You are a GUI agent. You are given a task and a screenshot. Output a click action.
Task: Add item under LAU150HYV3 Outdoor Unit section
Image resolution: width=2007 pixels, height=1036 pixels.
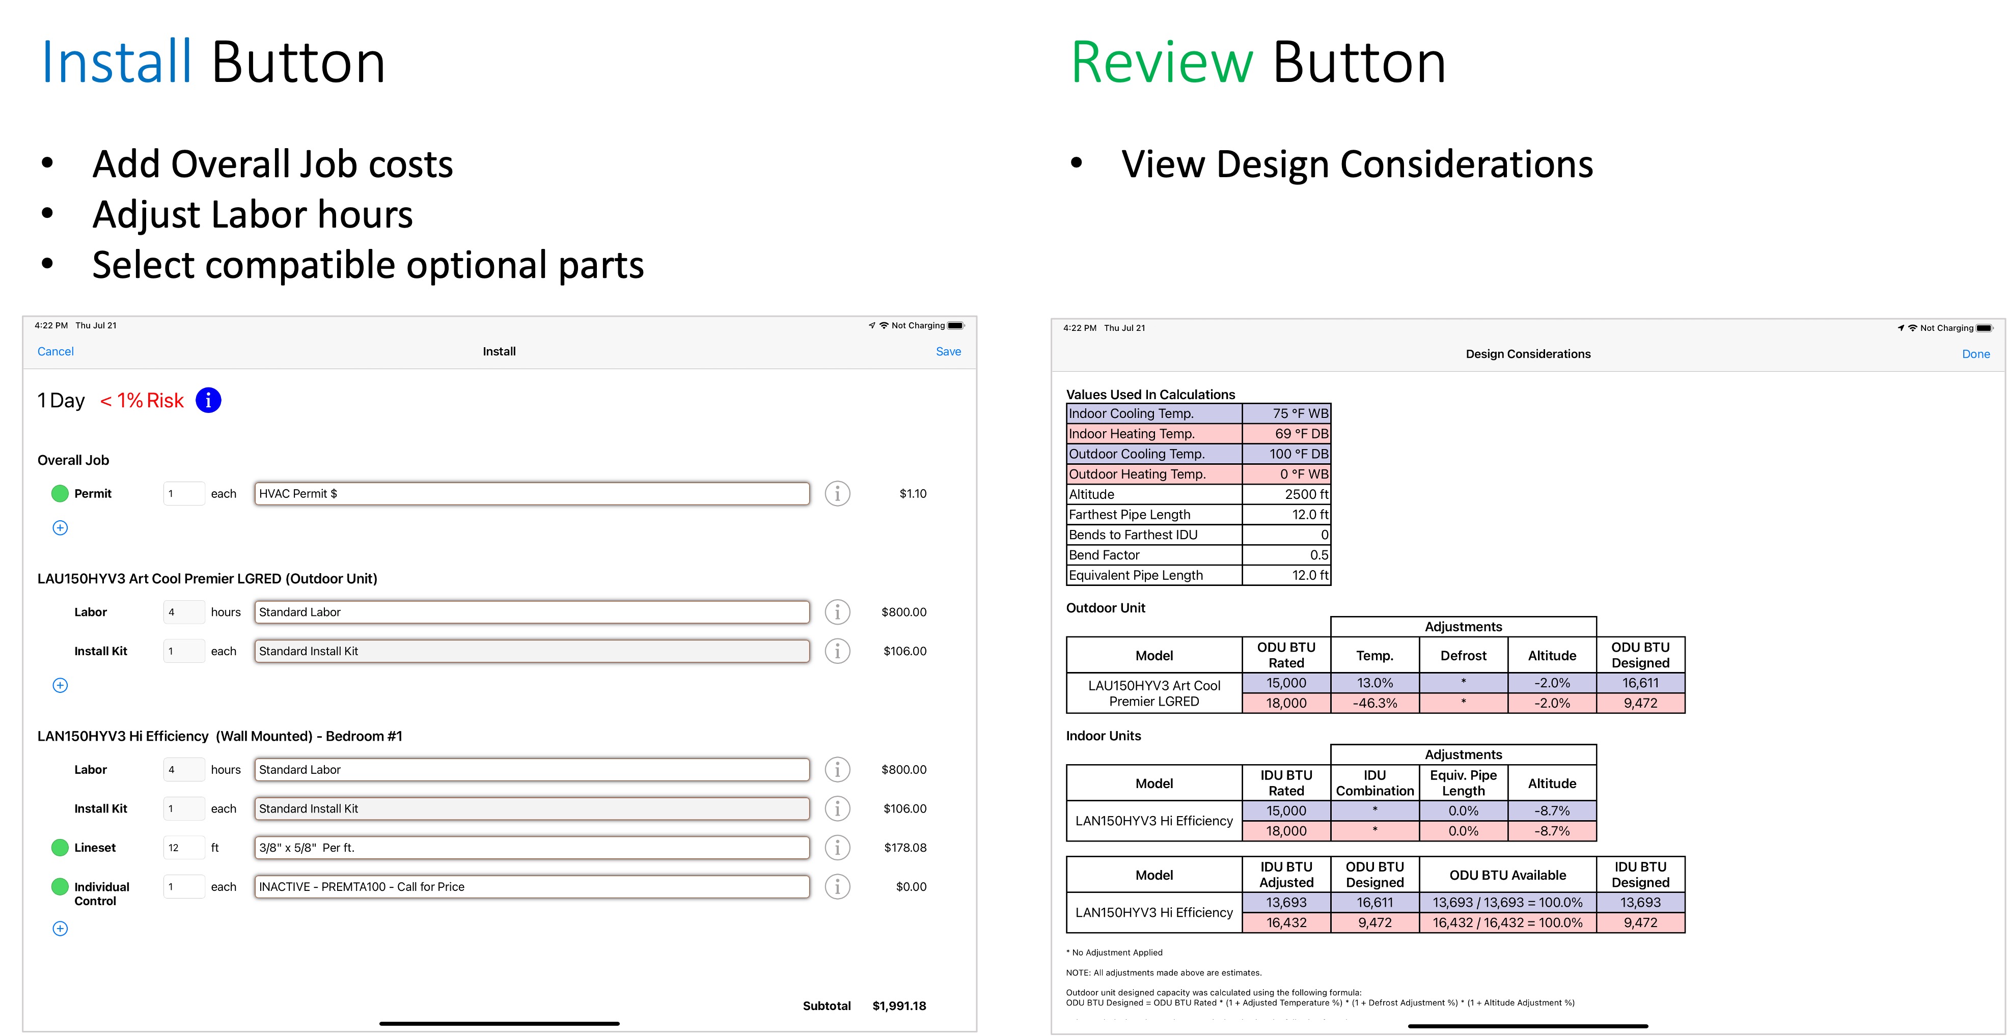(60, 685)
